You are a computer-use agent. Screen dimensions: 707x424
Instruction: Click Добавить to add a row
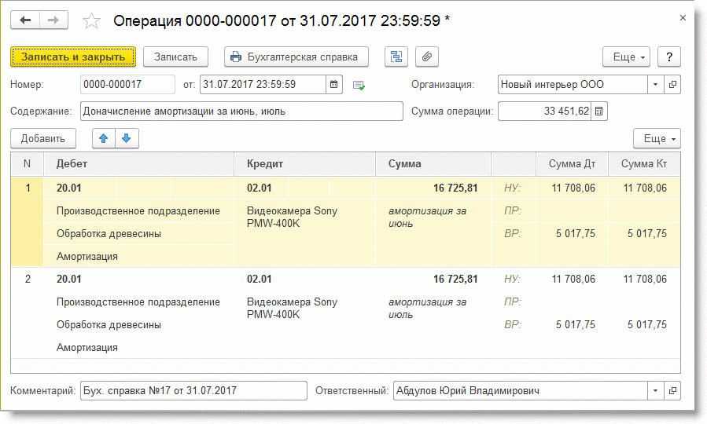tap(43, 139)
